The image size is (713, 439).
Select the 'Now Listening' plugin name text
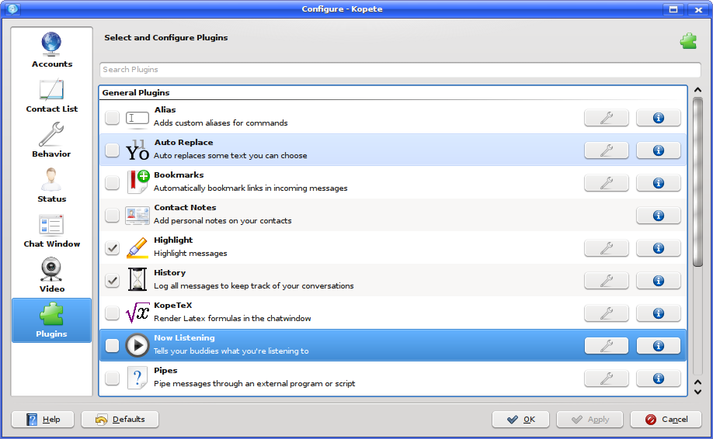point(184,337)
